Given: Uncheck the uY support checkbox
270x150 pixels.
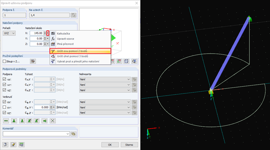Looking at the screenshot, I should [x=4, y=85].
